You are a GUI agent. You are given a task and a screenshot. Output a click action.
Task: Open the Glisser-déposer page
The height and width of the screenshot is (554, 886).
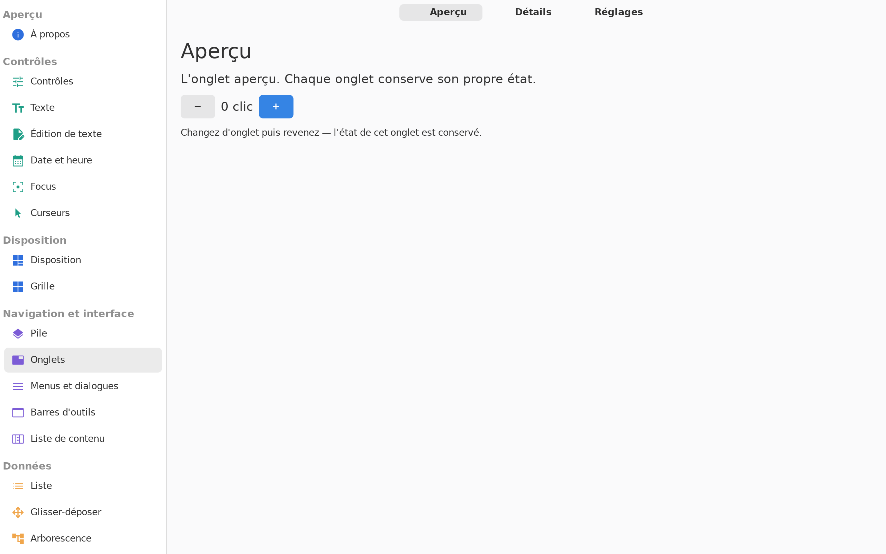83,512
